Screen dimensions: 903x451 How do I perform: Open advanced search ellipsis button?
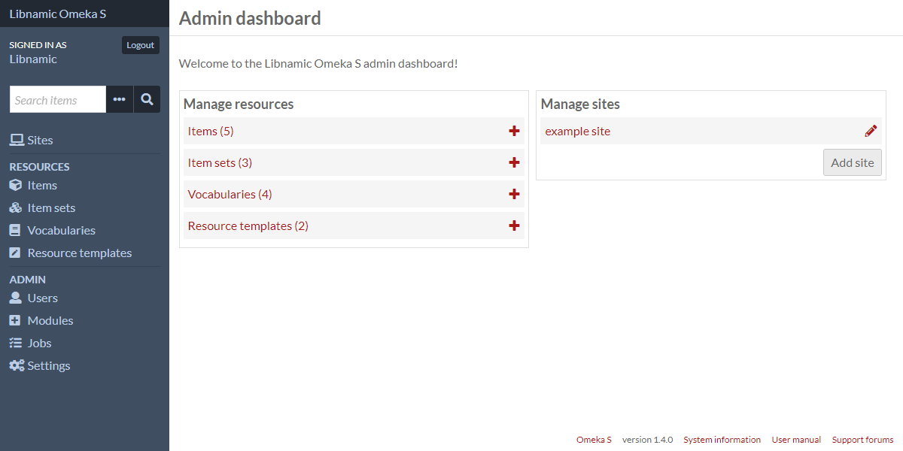tap(120, 99)
